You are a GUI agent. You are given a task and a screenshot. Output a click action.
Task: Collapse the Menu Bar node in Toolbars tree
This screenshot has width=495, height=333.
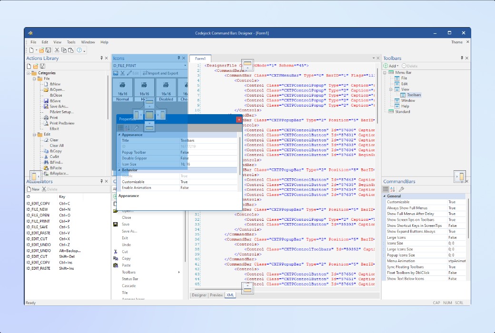(x=385, y=73)
